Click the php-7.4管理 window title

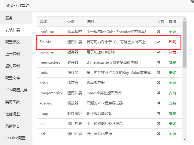17,5
